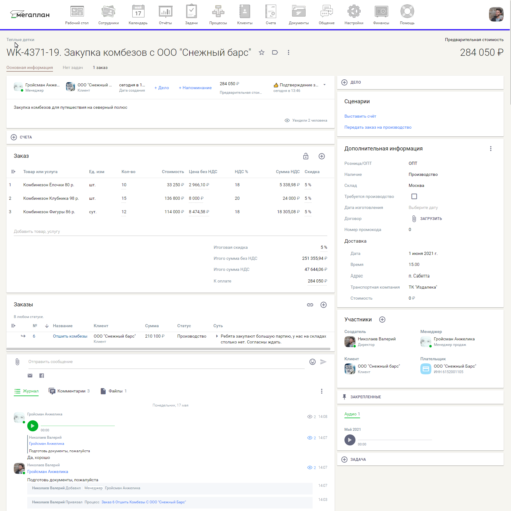Show Увидели 2 человека viewers
This screenshot has width=511, height=511.
306,120
